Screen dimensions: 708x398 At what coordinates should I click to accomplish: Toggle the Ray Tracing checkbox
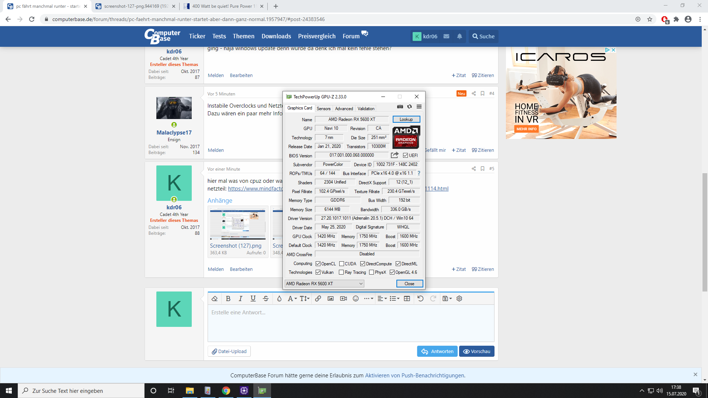(x=341, y=272)
